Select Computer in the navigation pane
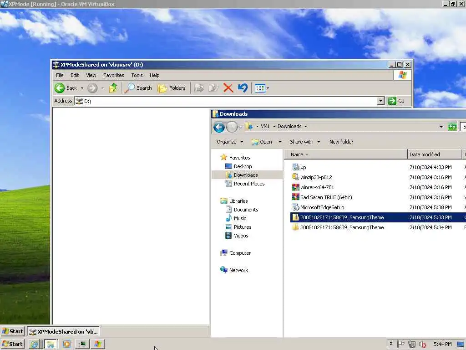The height and width of the screenshot is (350, 466). (x=240, y=253)
